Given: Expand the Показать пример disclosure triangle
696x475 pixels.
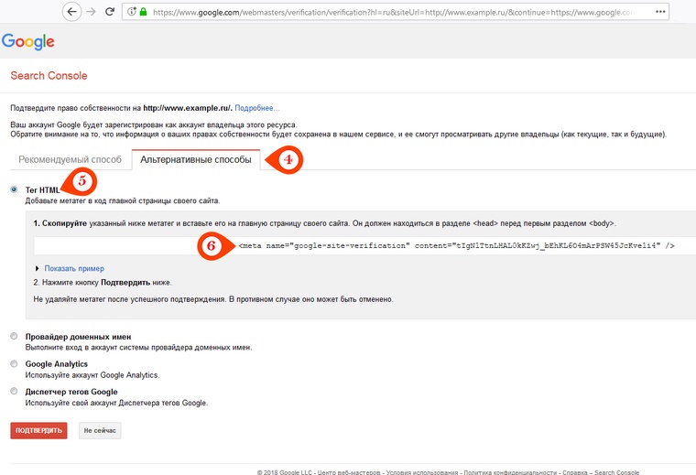Looking at the screenshot, I should coord(37,268).
